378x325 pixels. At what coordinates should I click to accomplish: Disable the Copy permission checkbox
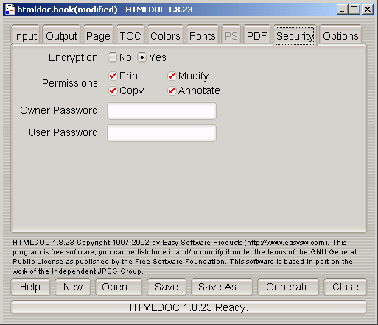tap(113, 90)
